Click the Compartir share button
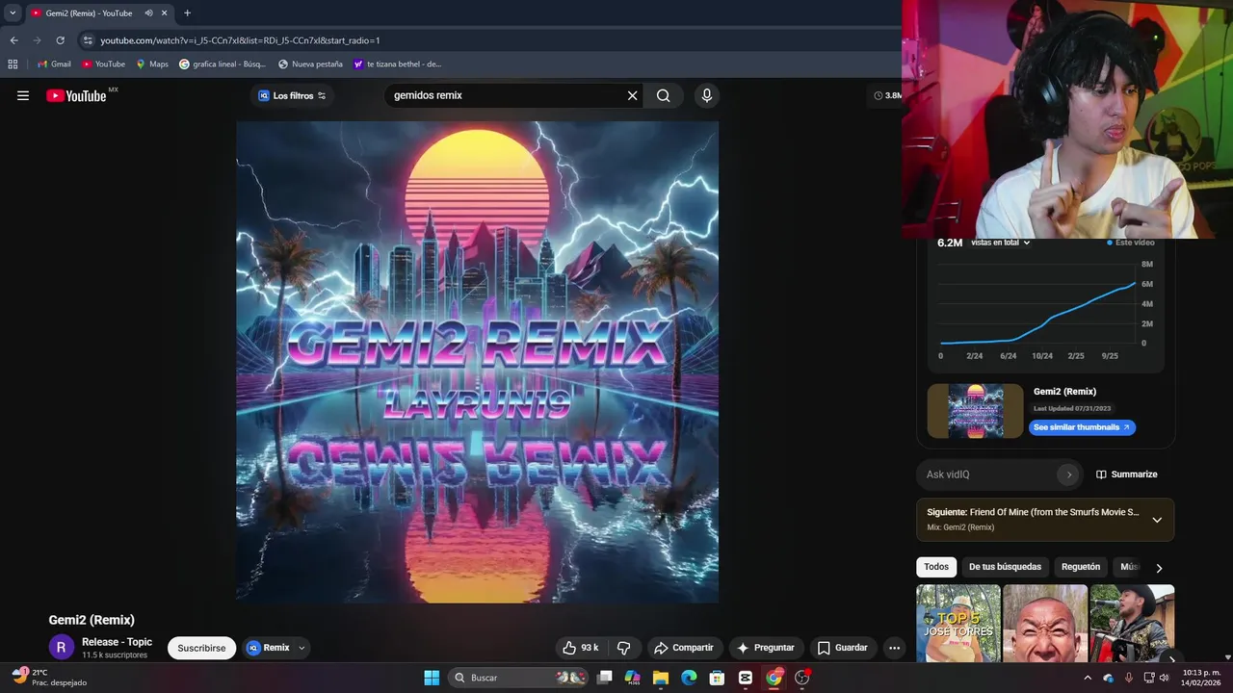This screenshot has height=693, width=1233. coord(685,648)
